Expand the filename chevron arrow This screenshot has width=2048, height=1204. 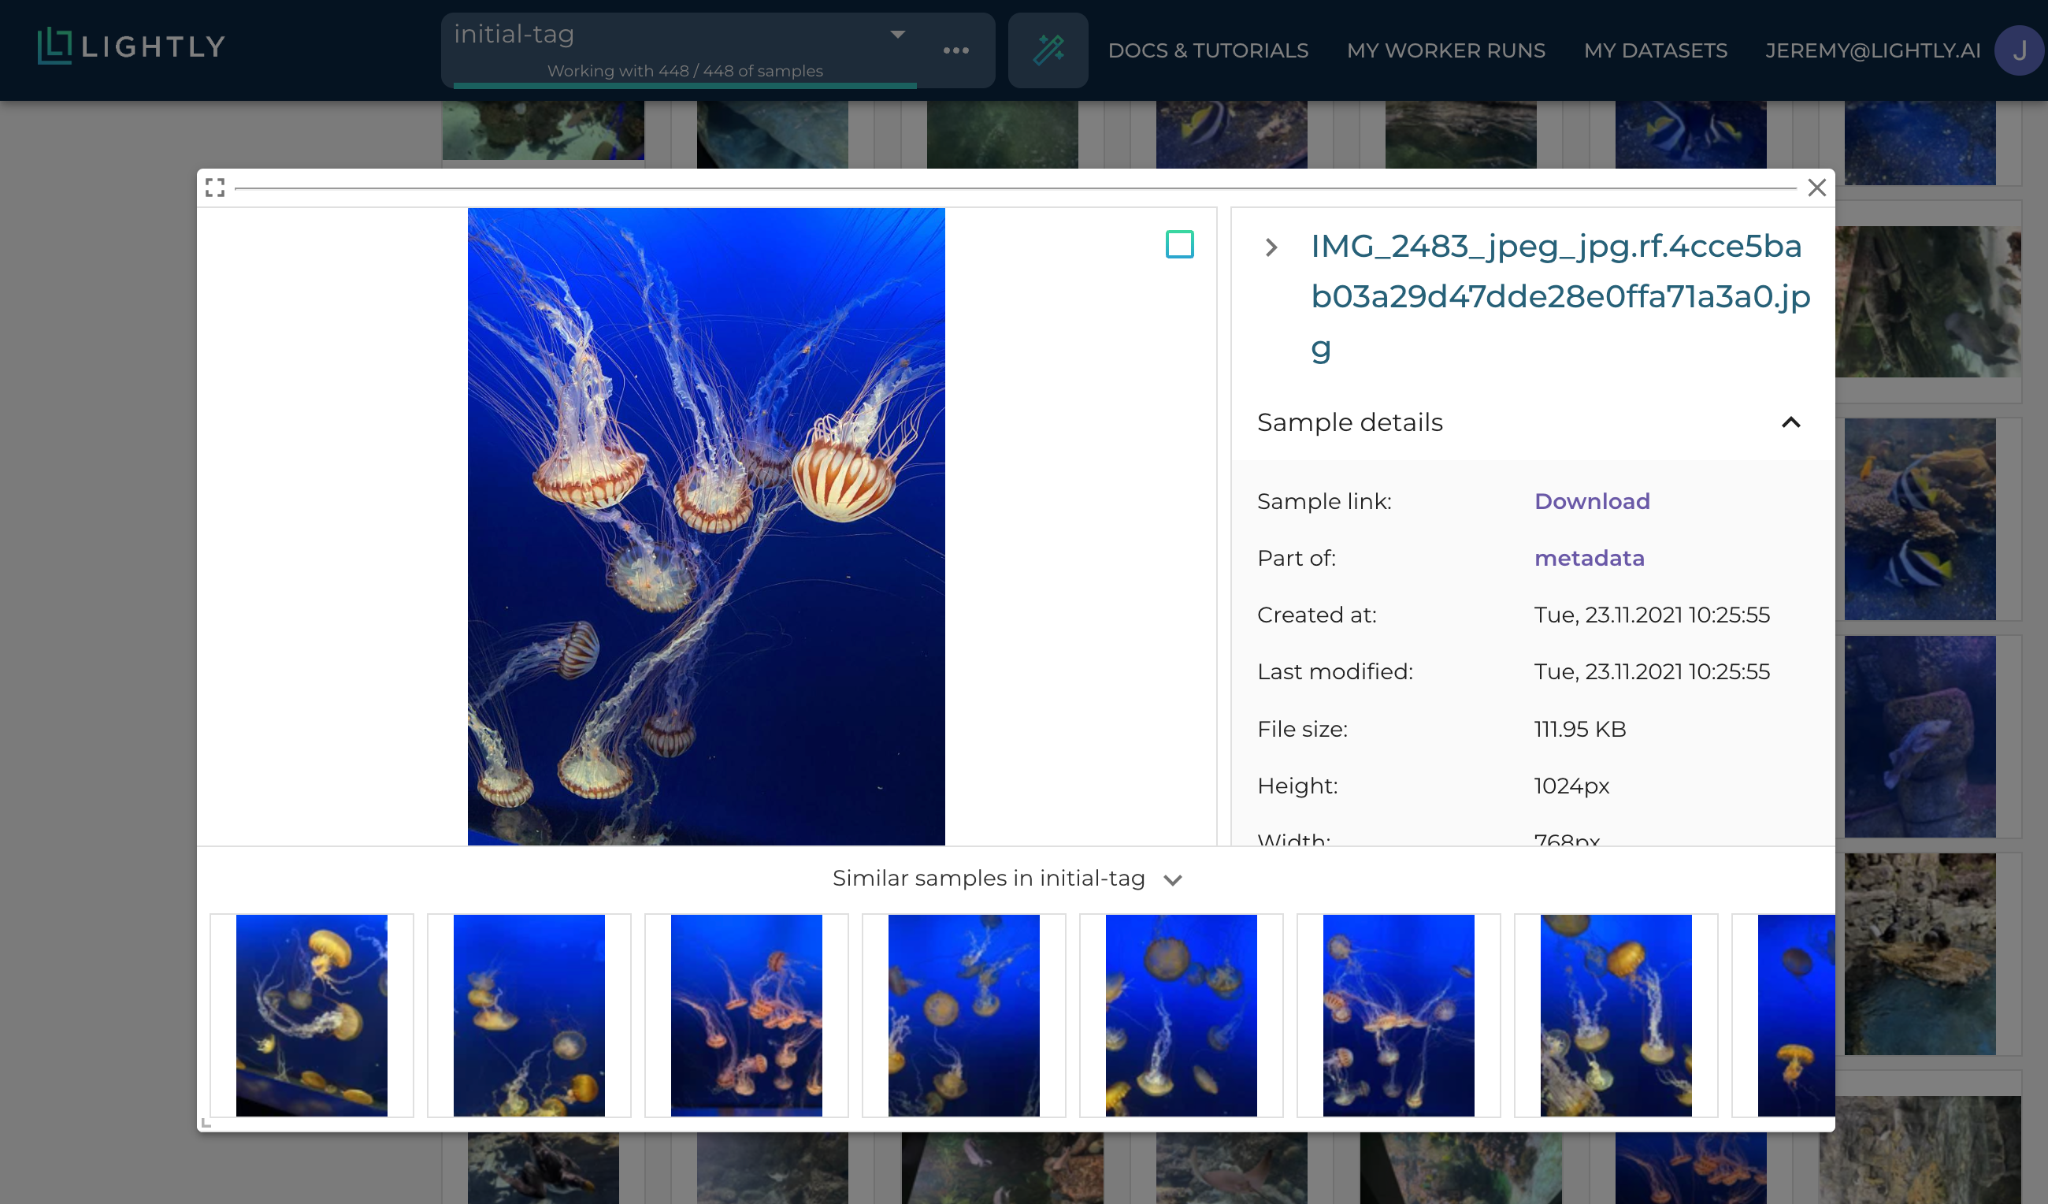[x=1272, y=247]
